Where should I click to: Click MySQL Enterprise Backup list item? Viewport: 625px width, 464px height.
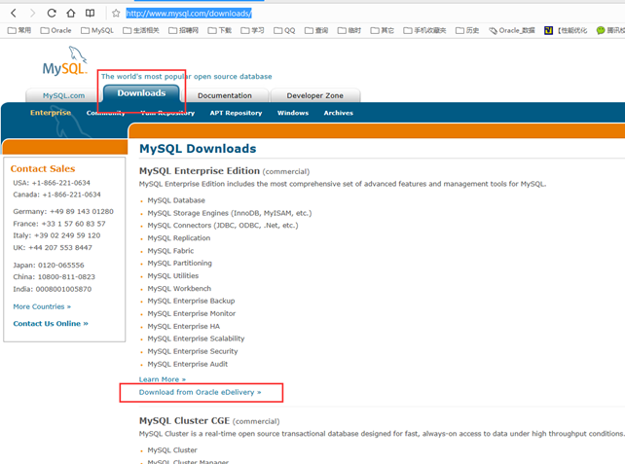coord(192,302)
